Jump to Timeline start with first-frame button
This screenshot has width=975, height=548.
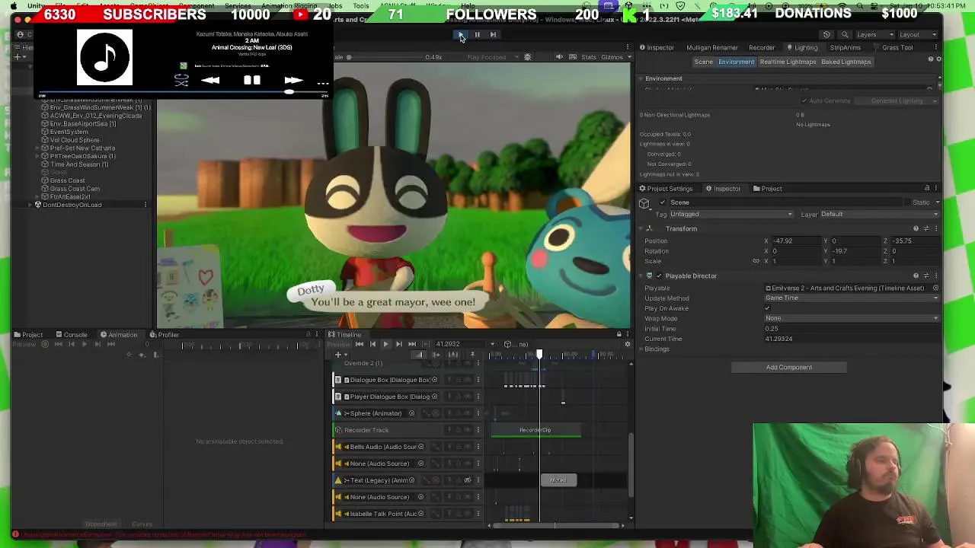(x=360, y=344)
